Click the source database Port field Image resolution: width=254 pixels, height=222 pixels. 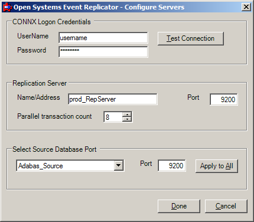click(x=172, y=165)
